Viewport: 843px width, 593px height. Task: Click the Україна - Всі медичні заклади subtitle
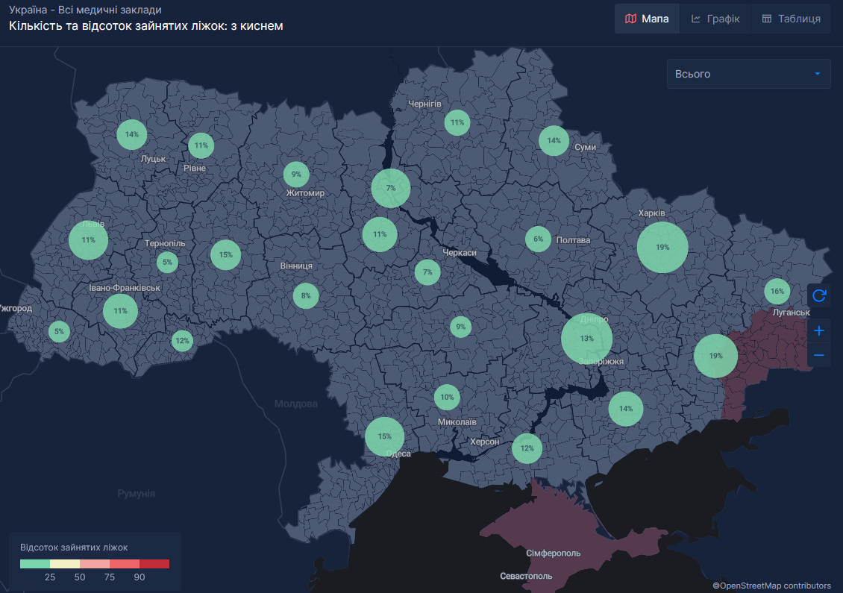click(x=85, y=10)
